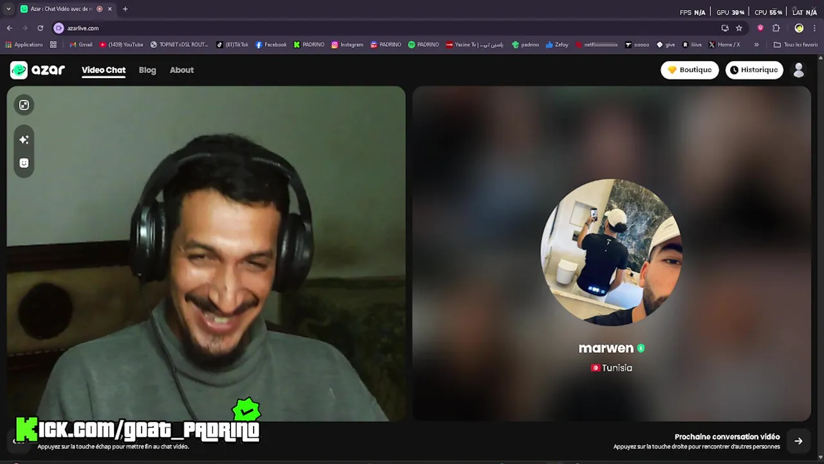Open the (1439) YouTube bookmark
Image resolution: width=824 pixels, height=464 pixels.
coord(121,44)
